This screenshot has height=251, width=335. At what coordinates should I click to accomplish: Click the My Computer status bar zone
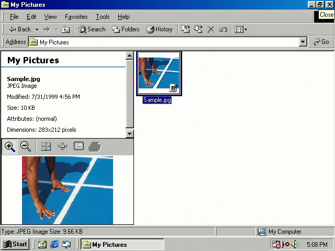(x=296, y=232)
